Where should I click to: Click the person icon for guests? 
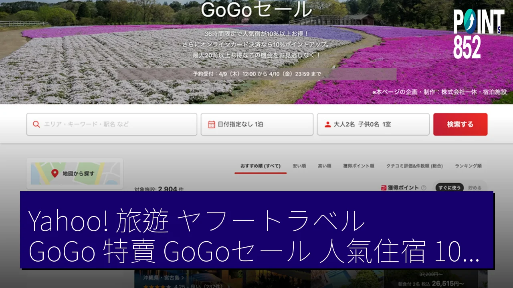(x=328, y=124)
